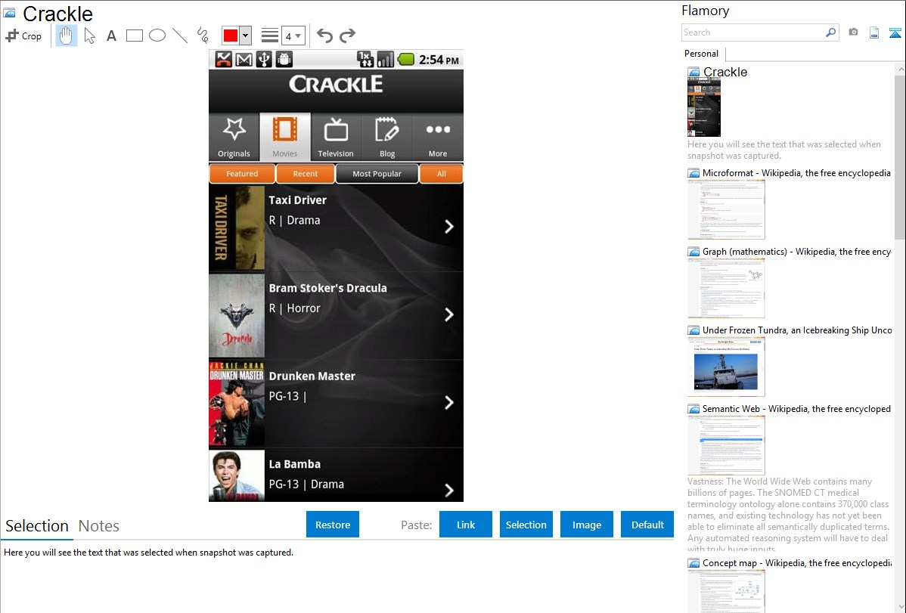The width and height of the screenshot is (906, 613).
Task: Click the Crackle snapshot icon beside title
Action: click(9, 13)
